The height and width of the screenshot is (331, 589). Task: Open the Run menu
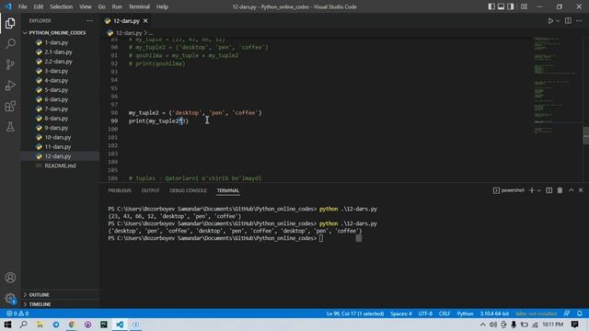(117, 6)
